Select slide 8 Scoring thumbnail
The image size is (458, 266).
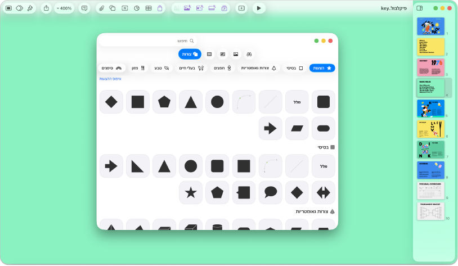[430, 170]
